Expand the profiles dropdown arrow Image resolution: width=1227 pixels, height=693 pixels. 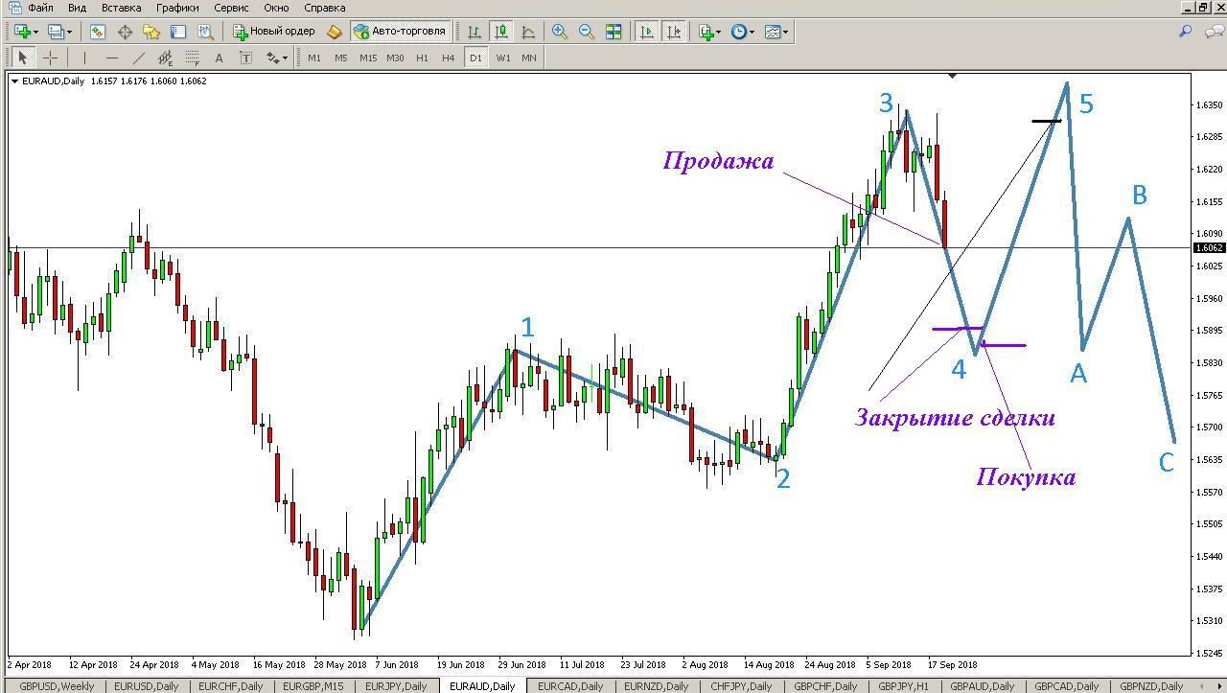[x=69, y=32]
